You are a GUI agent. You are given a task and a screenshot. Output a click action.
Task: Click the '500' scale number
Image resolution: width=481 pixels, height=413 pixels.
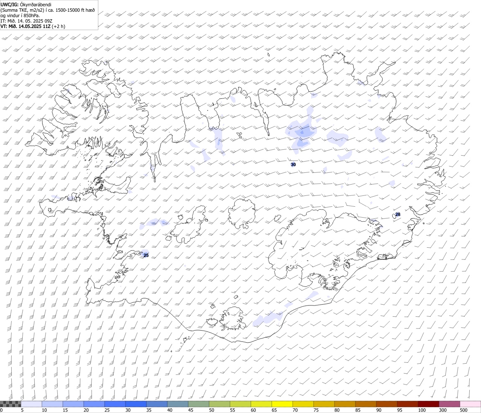[x=463, y=410]
